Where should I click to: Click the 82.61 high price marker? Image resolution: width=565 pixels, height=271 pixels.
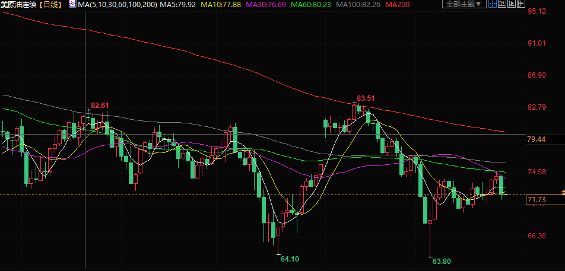point(100,106)
